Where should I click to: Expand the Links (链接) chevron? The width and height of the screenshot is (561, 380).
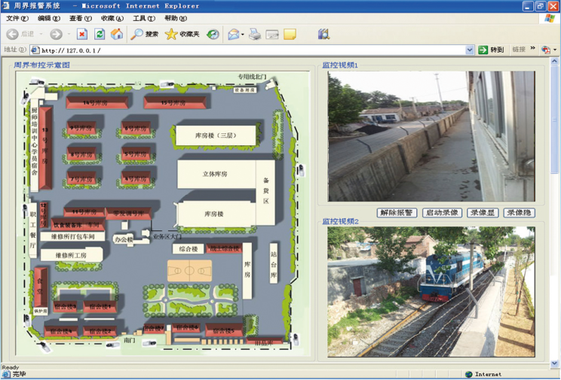click(532, 49)
